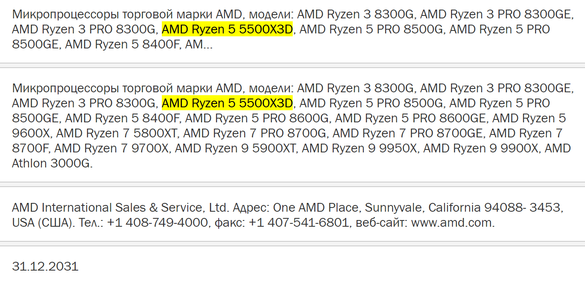Click the AMD Athlon 3000G model name
This screenshot has width=585, height=281.
tap(52, 163)
